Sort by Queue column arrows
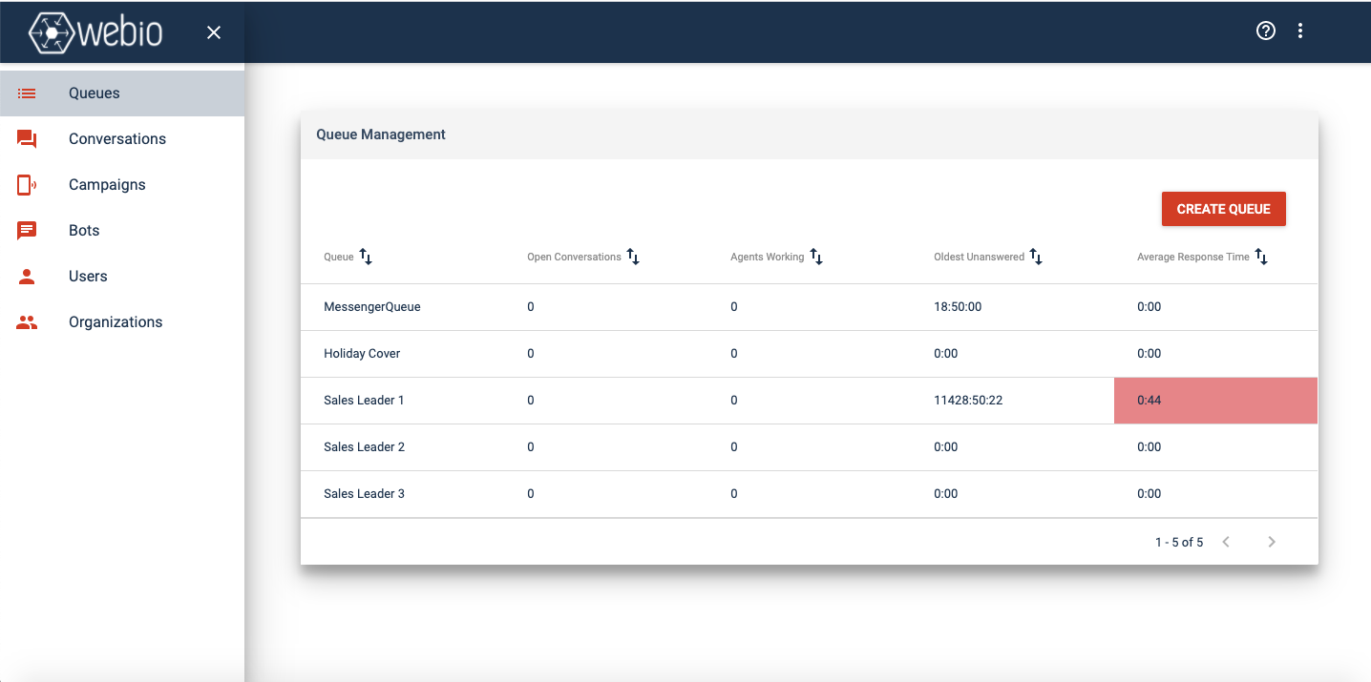 (366, 257)
